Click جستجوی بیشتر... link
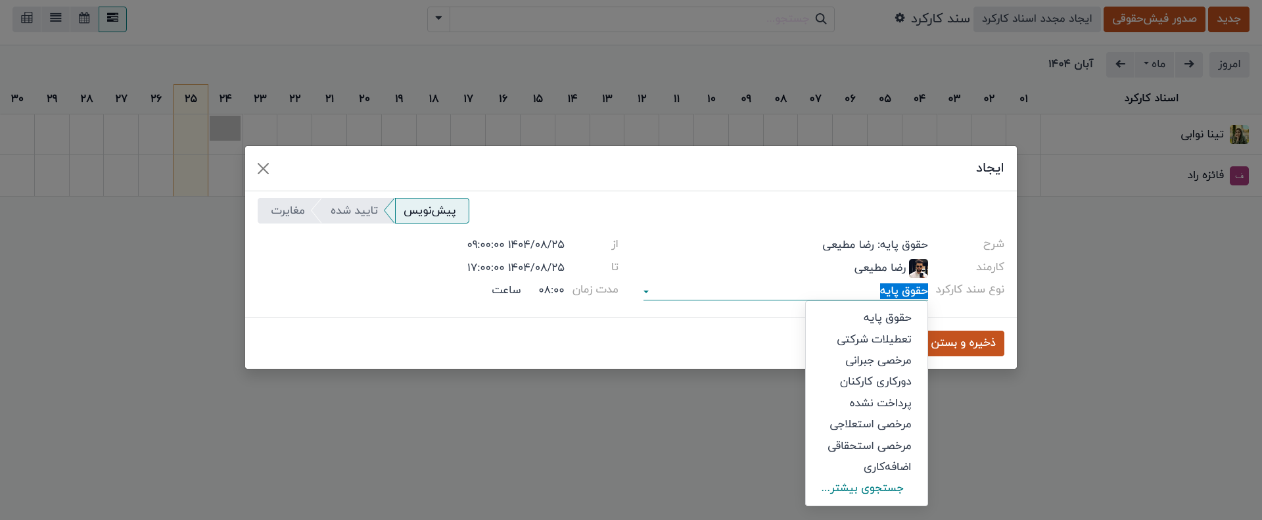 point(862,488)
